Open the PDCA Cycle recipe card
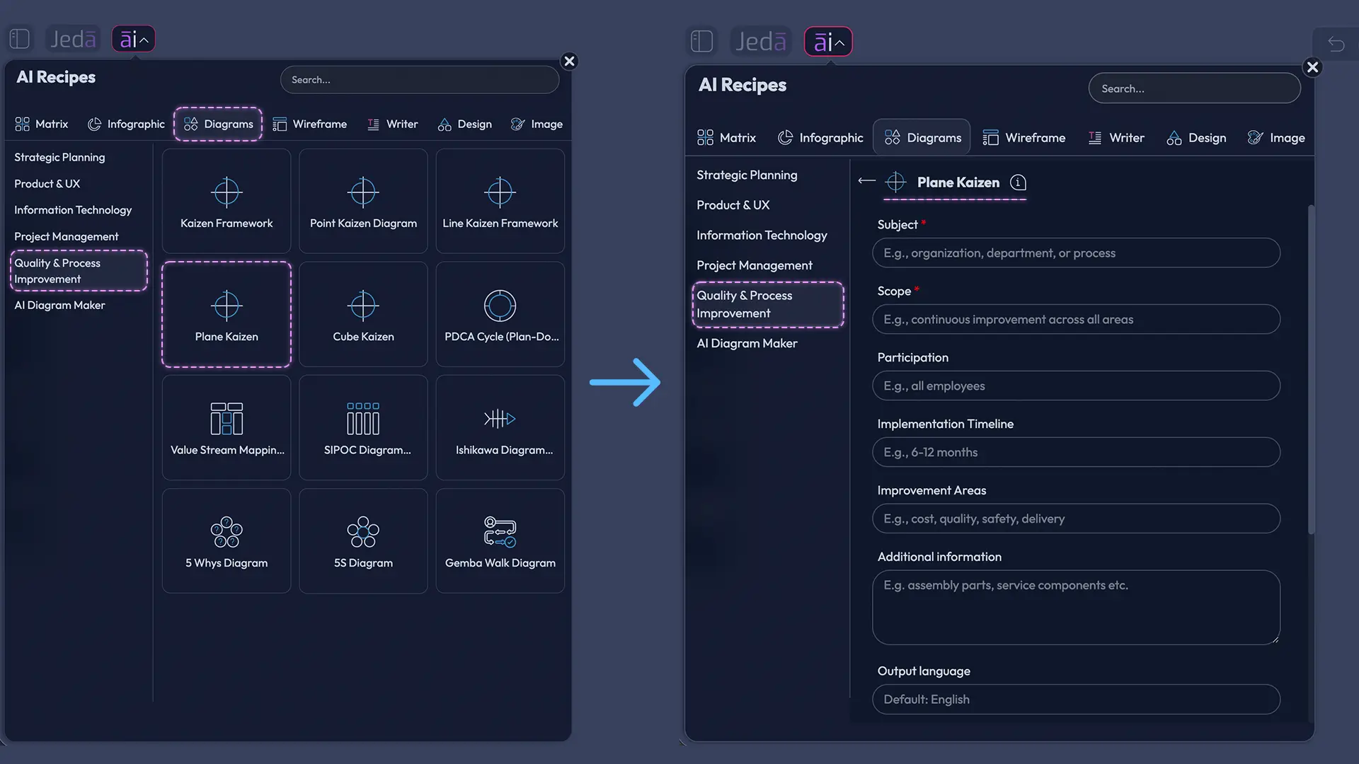 tap(500, 314)
